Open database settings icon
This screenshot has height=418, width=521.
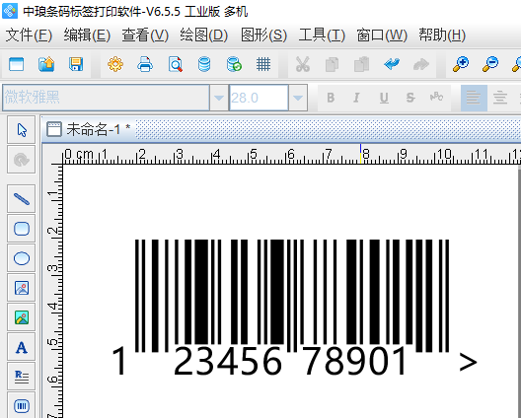[x=204, y=64]
